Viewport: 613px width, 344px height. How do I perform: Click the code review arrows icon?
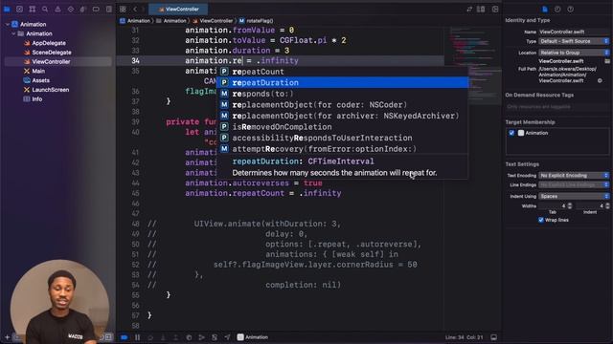(x=469, y=9)
